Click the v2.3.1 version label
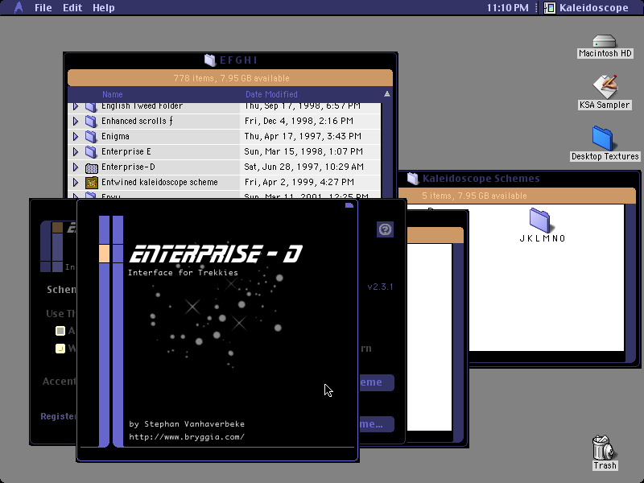Screen dimensions: 644x483 (x=380, y=287)
